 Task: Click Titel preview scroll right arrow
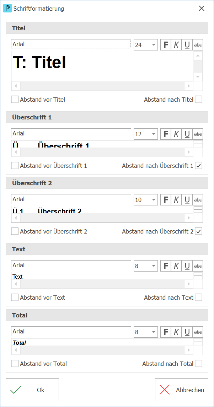point(188,86)
